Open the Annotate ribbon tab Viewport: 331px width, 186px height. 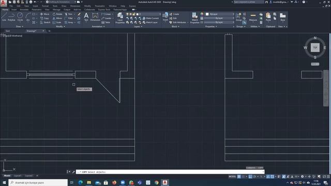[x=24, y=10]
